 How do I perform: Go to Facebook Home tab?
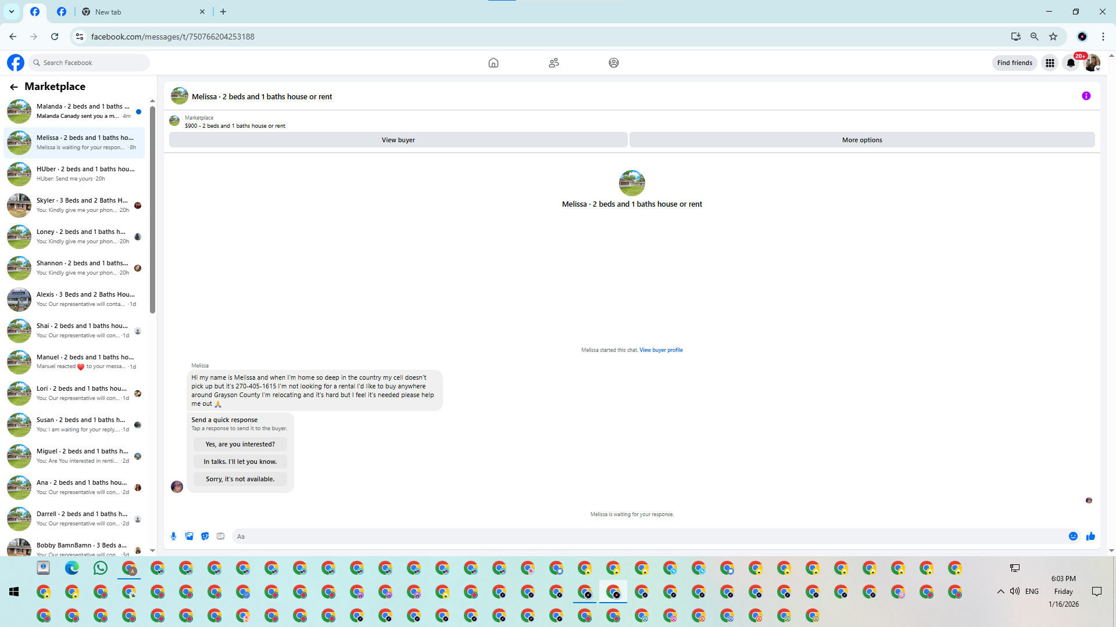click(x=493, y=63)
